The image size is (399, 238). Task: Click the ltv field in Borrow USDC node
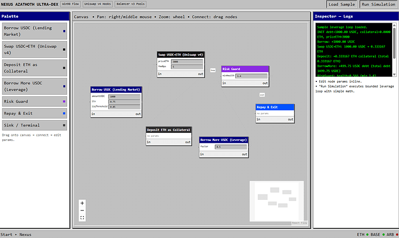coord(124,102)
